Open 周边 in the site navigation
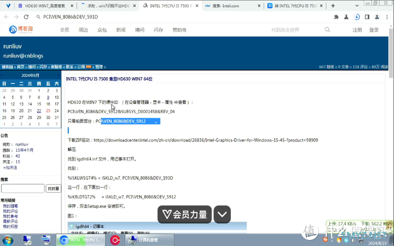 tap(83, 30)
